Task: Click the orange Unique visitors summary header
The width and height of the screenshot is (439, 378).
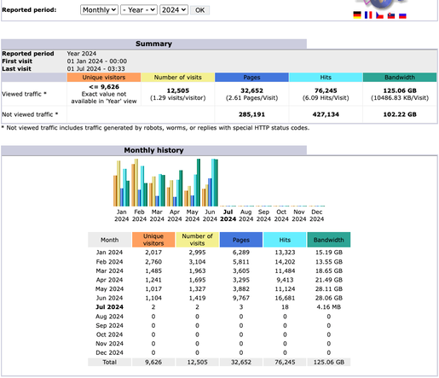Action: point(104,78)
